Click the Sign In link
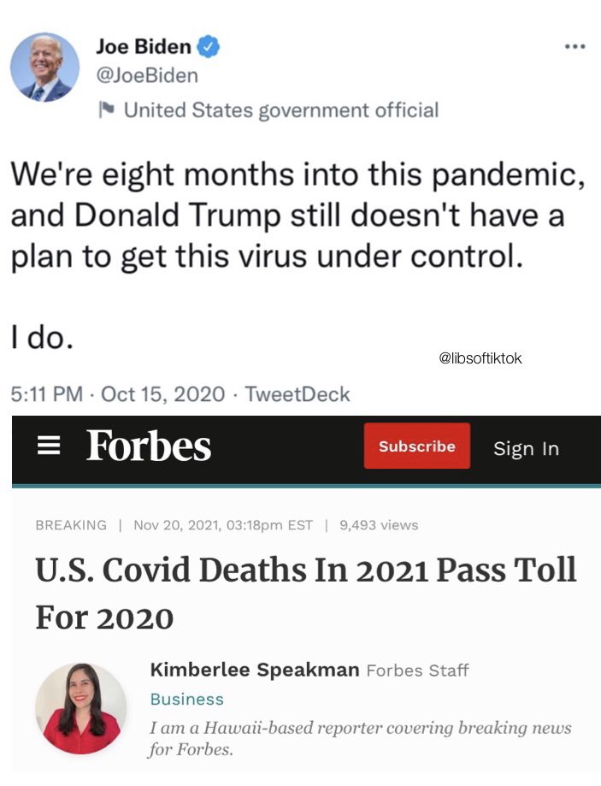 [x=526, y=448]
